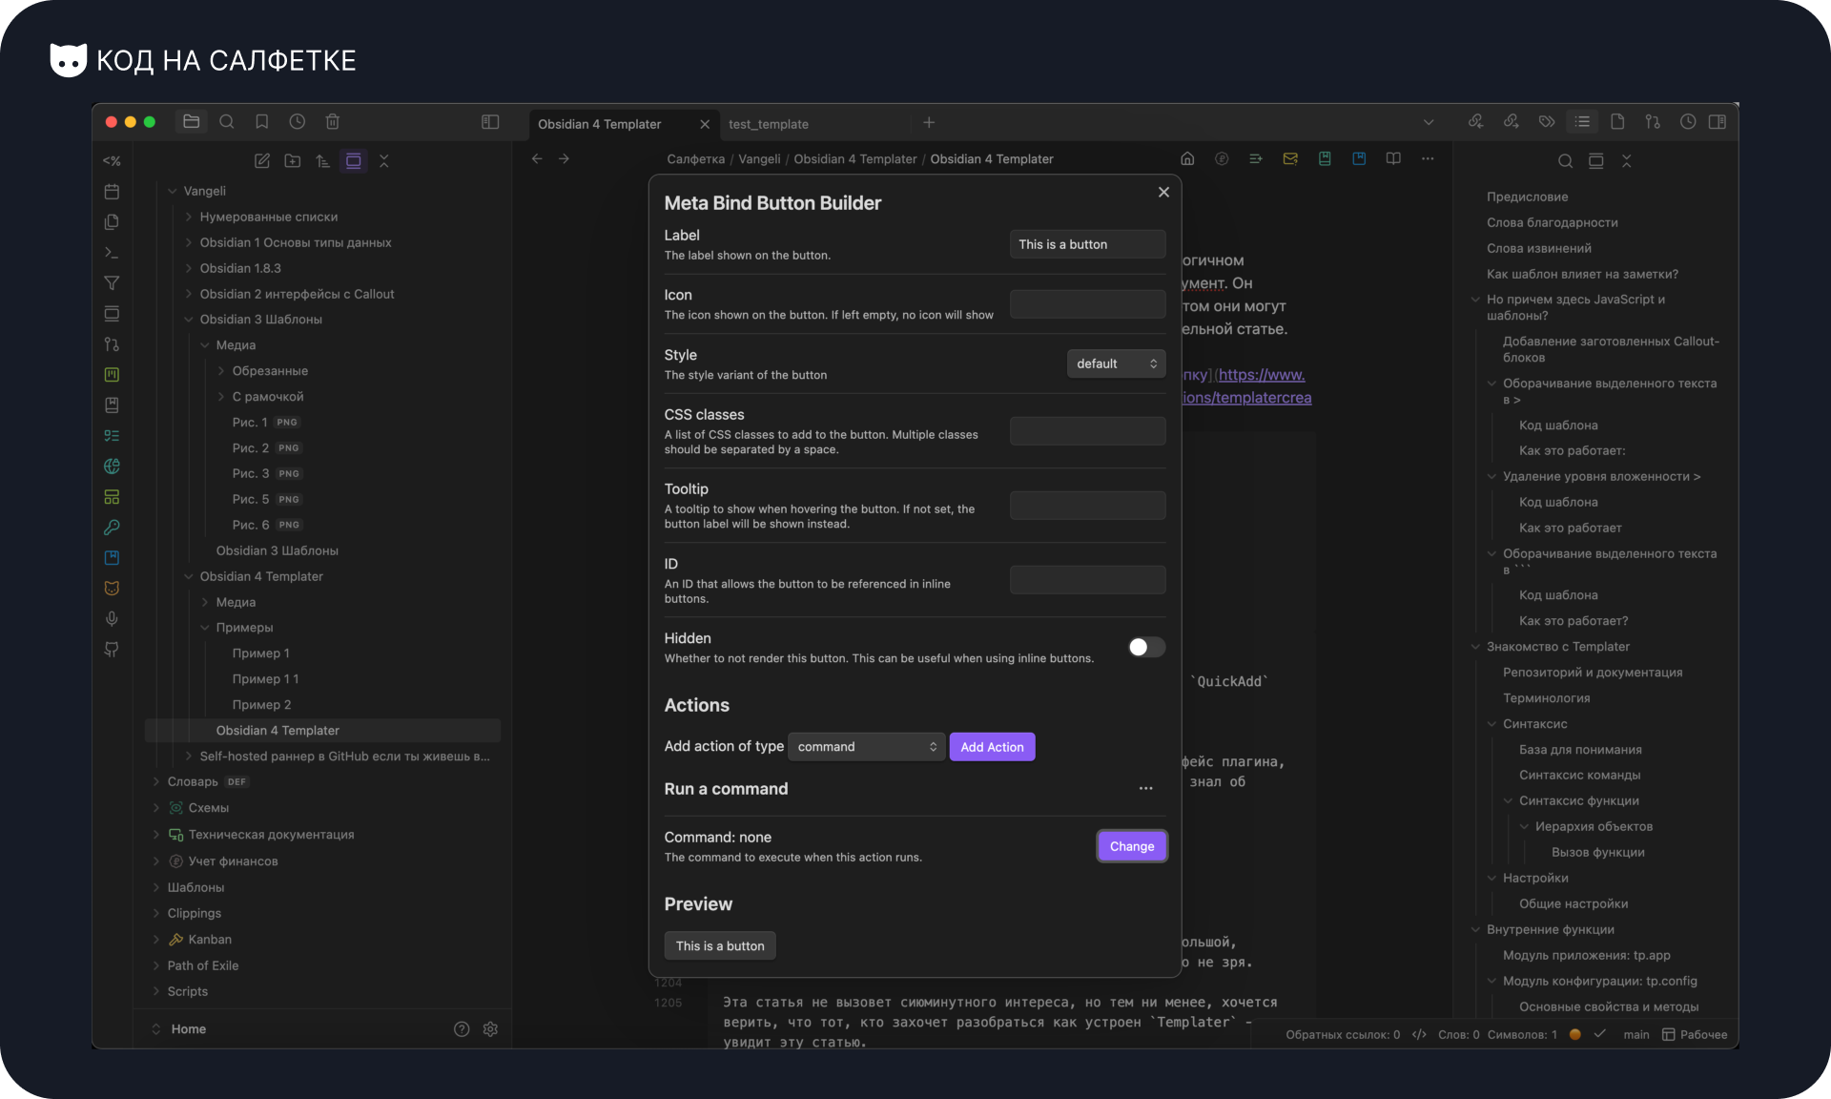The image size is (1831, 1099).
Task: Open the action type dropdown showing command
Action: tap(867, 747)
